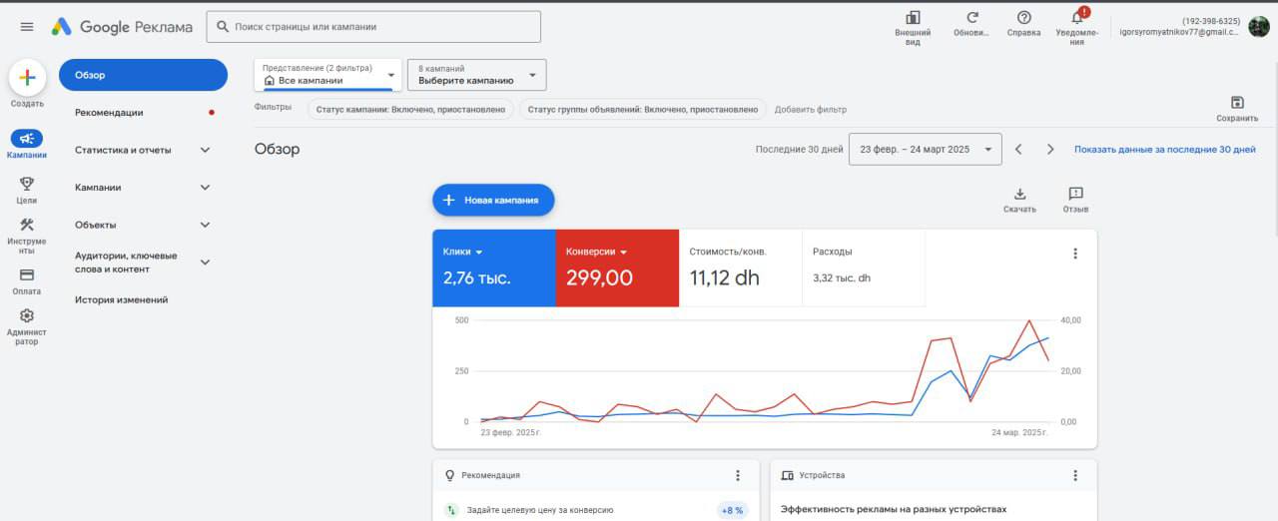
Task: Click the Google Ads logo
Action: pos(122,27)
